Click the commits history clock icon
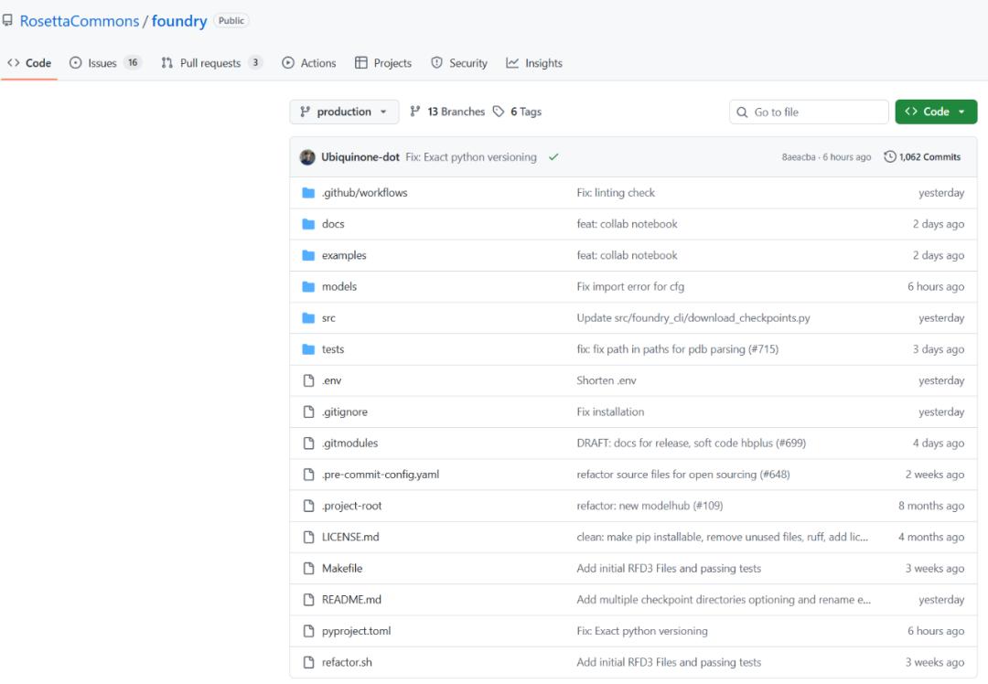The image size is (988, 684). pyautogui.click(x=890, y=157)
